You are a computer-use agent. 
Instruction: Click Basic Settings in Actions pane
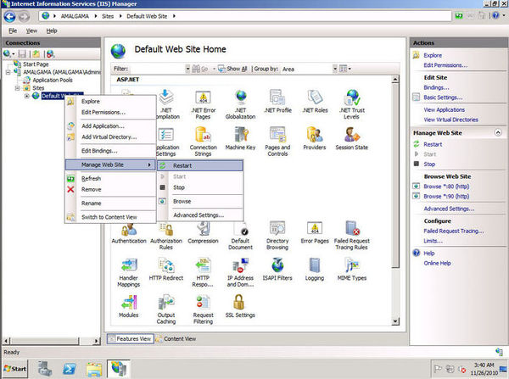[443, 98]
